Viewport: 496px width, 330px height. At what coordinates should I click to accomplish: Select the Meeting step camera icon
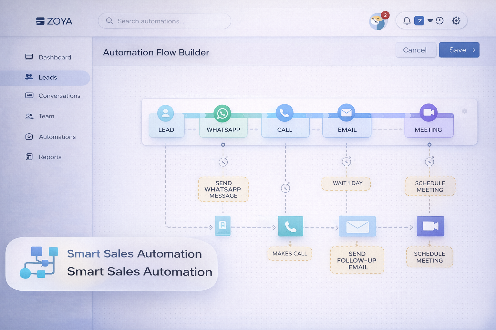click(429, 112)
